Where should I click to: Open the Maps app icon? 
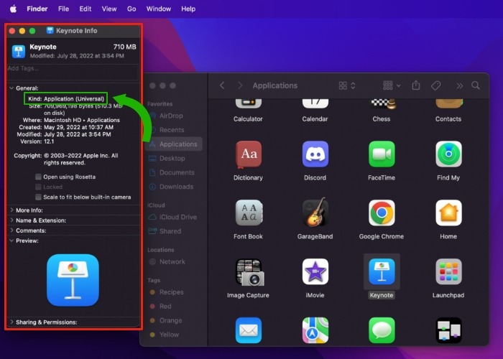click(x=315, y=330)
